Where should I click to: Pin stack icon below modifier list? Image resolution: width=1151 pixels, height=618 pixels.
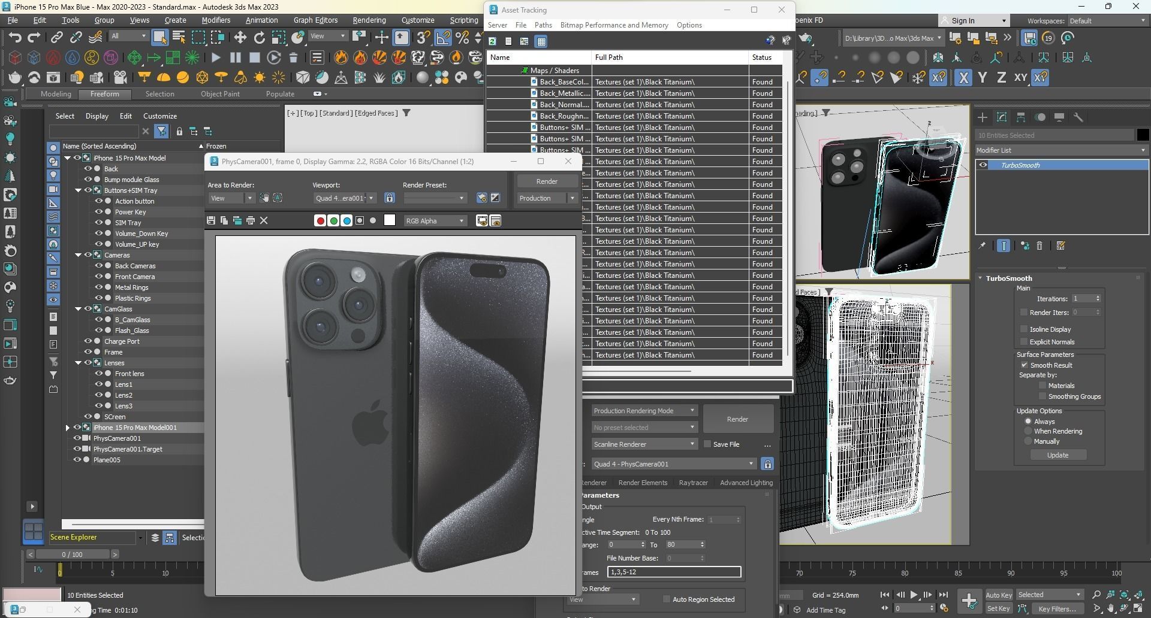(x=982, y=246)
